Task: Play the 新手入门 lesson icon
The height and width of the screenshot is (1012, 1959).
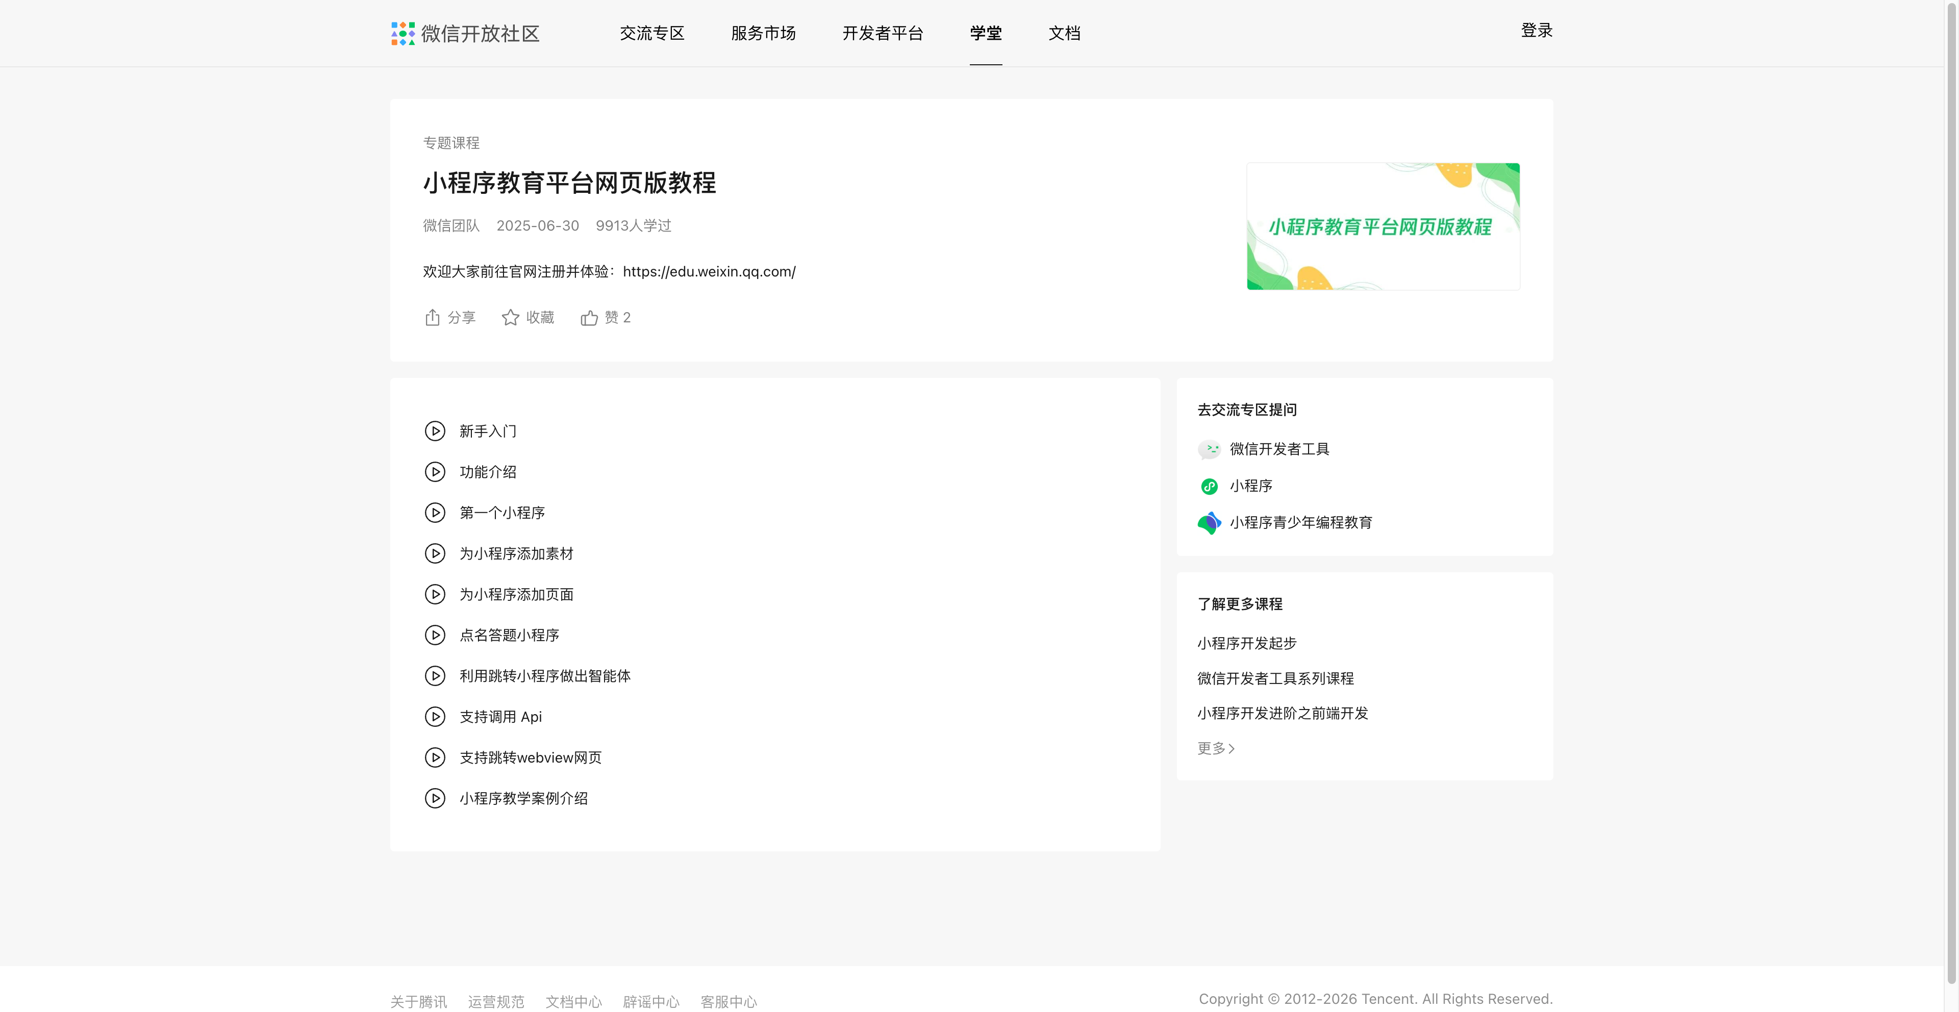Action: (x=435, y=431)
